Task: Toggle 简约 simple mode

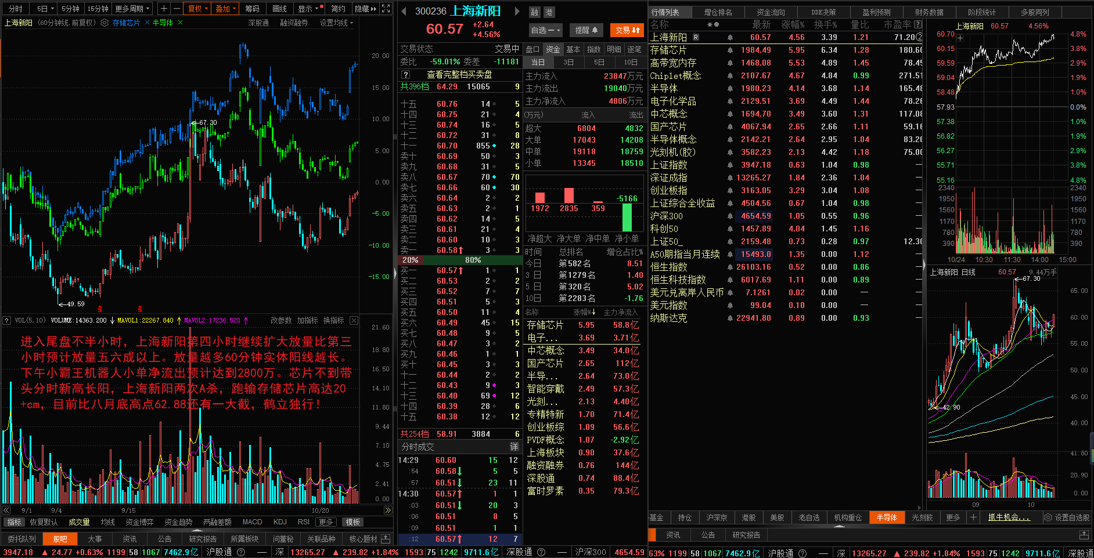Action: tap(339, 9)
